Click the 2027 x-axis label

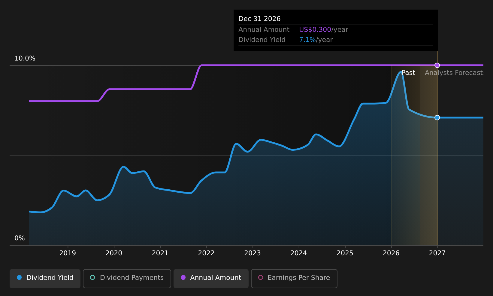pos(437,253)
